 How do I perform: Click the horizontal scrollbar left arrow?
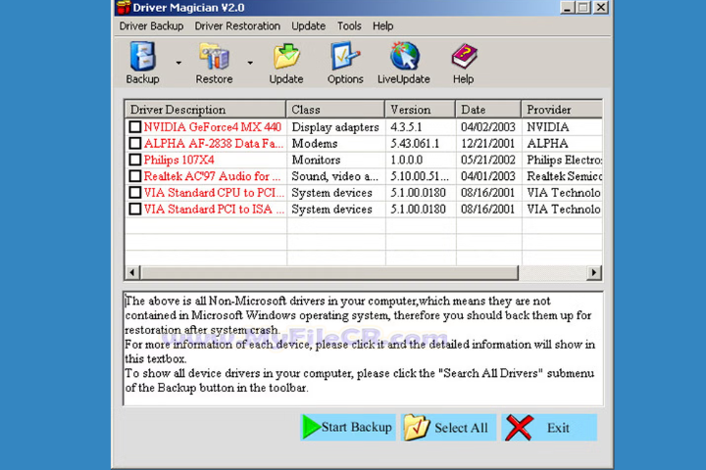132,272
